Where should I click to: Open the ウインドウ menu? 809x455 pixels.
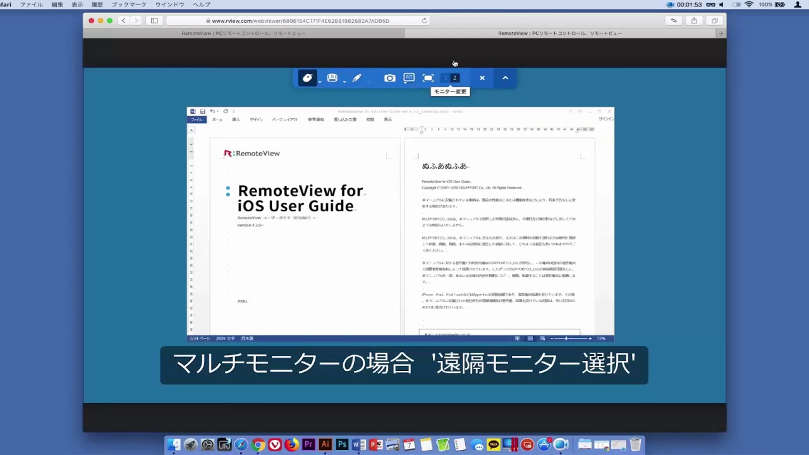[170, 4]
